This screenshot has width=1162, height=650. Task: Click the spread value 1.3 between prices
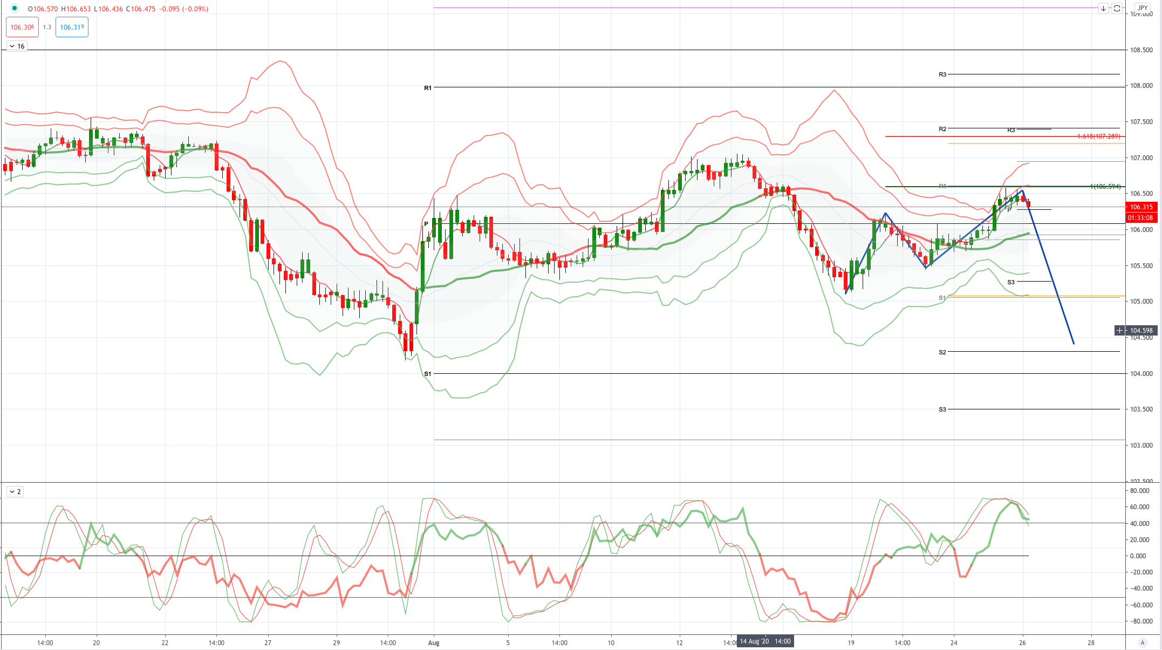pos(47,27)
